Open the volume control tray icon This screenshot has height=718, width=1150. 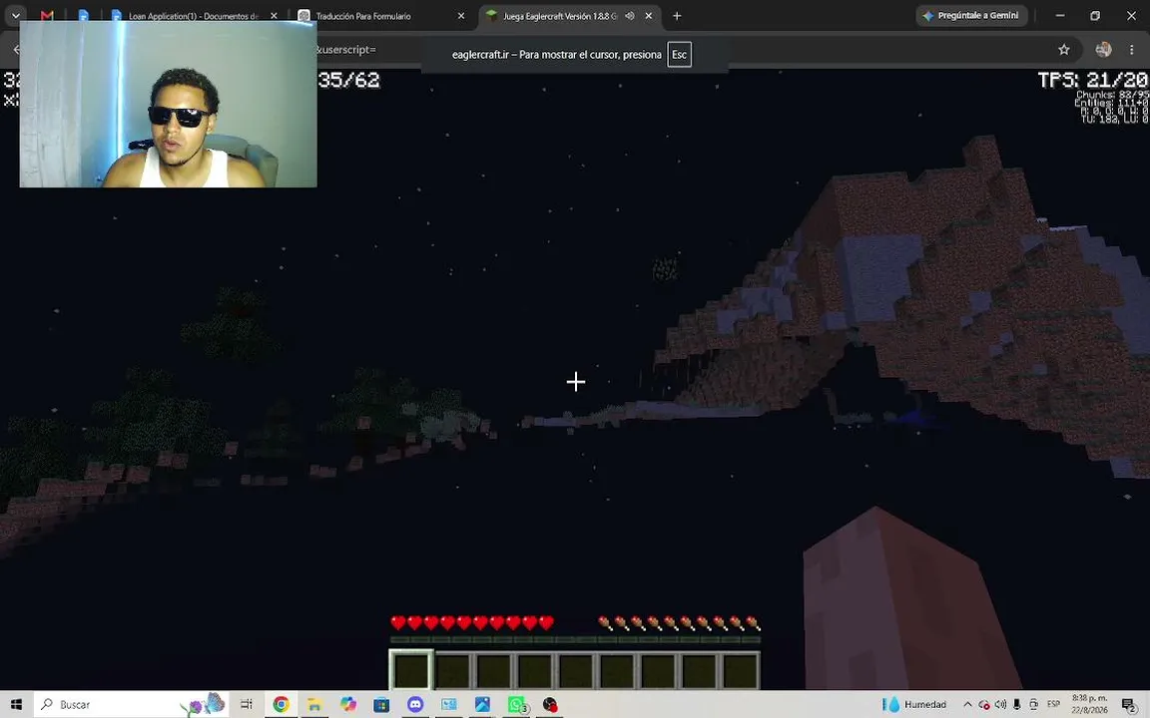1000,704
